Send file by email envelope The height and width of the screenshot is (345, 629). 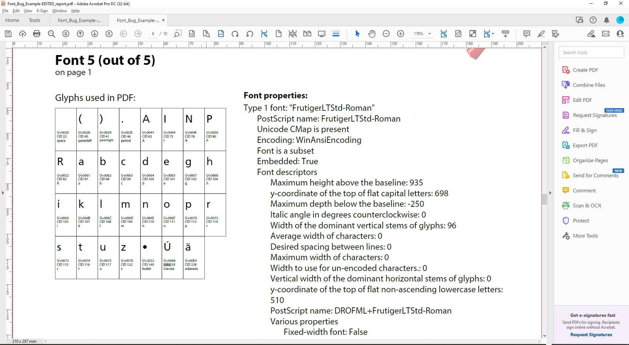pos(606,34)
